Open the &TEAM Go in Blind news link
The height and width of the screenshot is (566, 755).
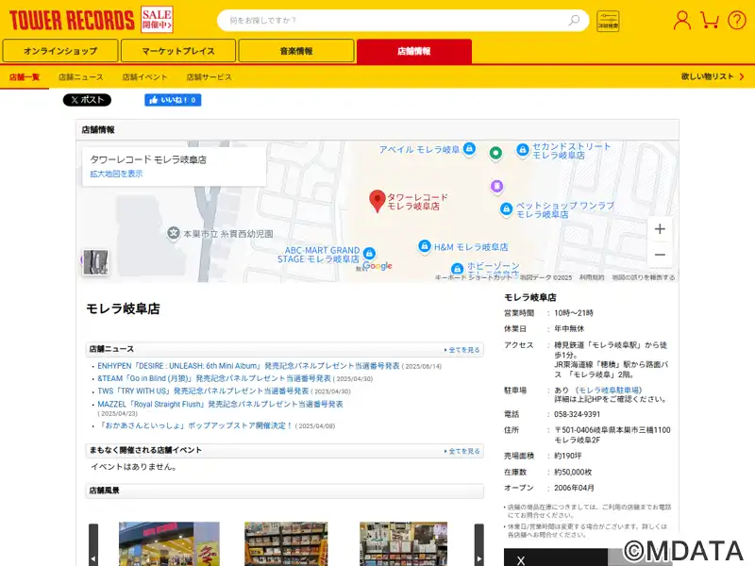(x=214, y=379)
